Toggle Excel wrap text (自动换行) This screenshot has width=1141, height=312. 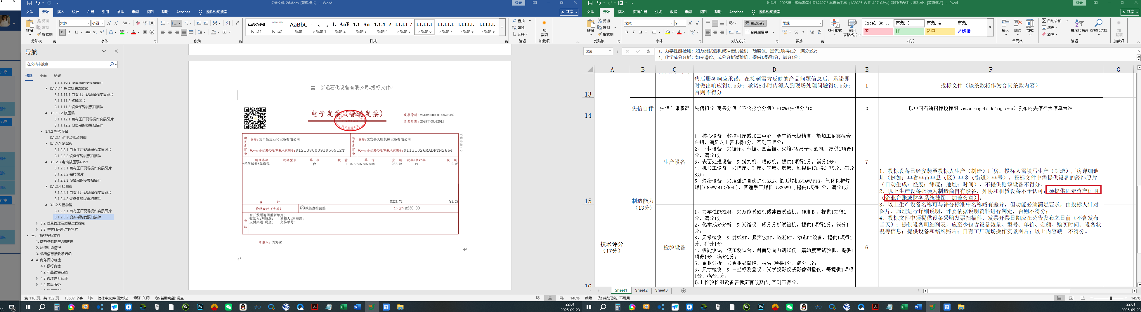755,23
